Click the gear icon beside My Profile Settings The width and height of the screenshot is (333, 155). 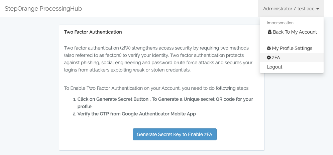269,48
